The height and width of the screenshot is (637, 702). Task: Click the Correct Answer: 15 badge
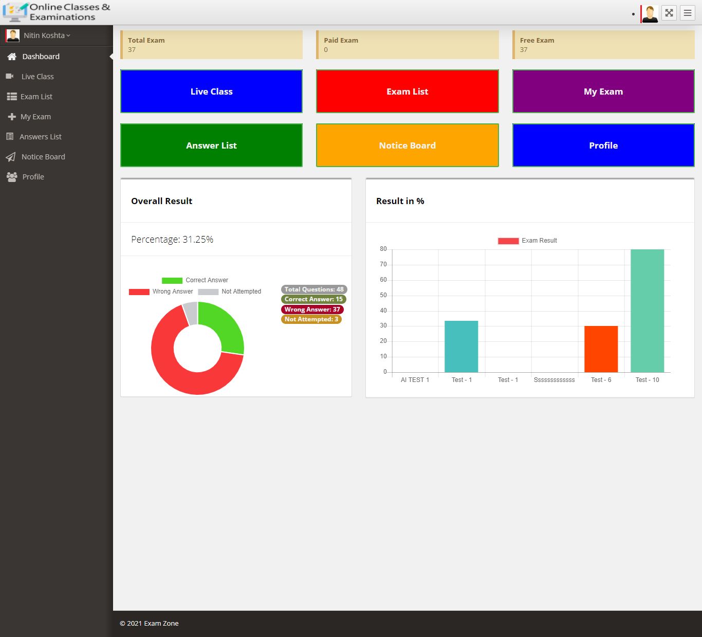pyautogui.click(x=313, y=299)
